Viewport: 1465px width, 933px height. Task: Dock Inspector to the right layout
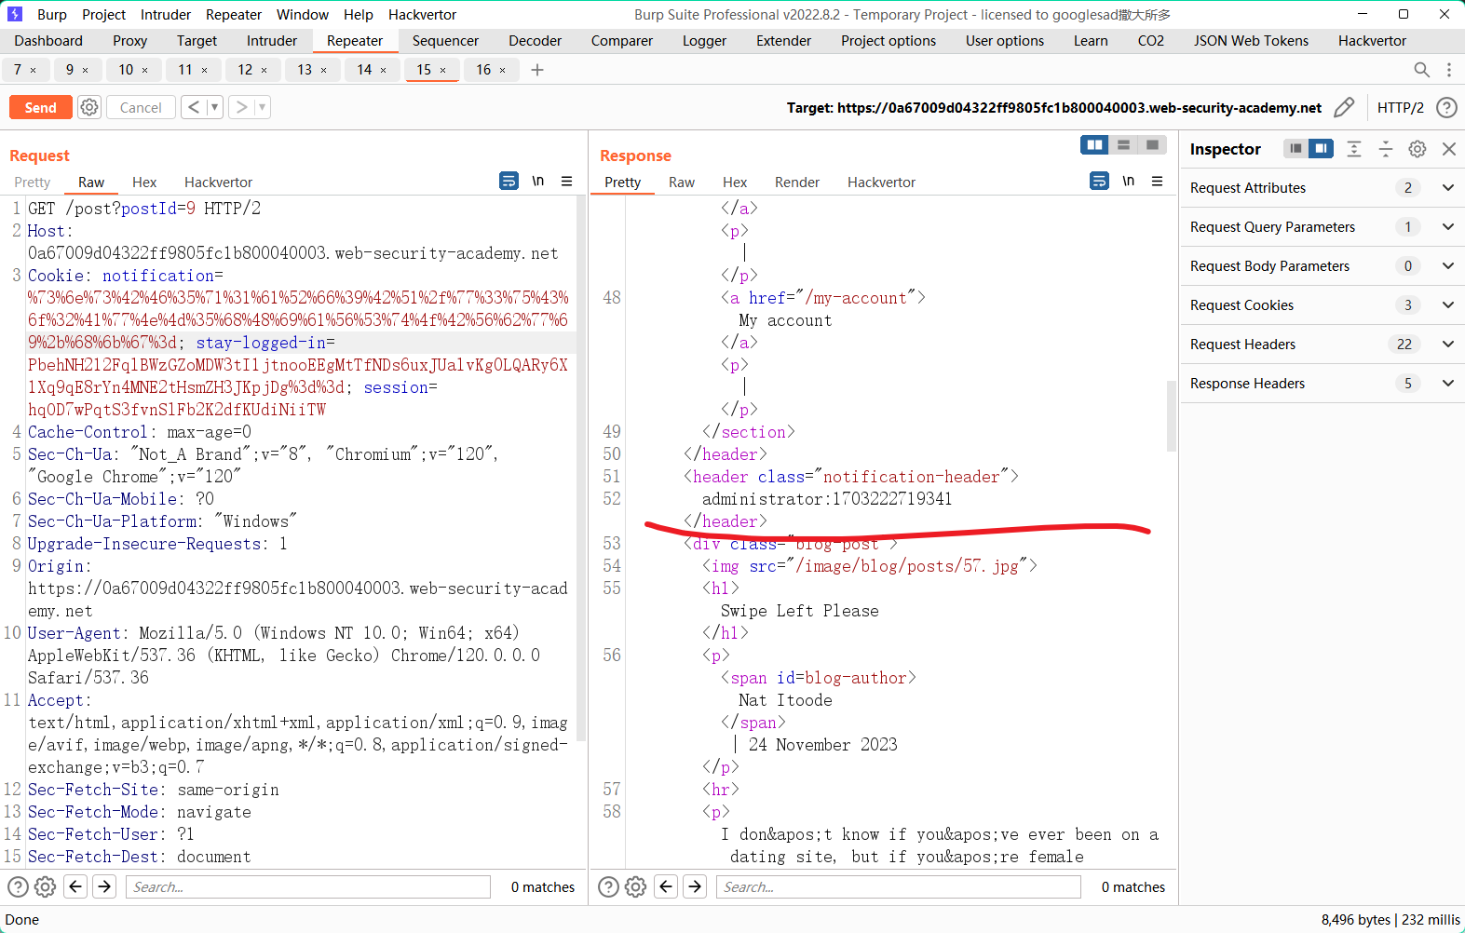(1321, 148)
